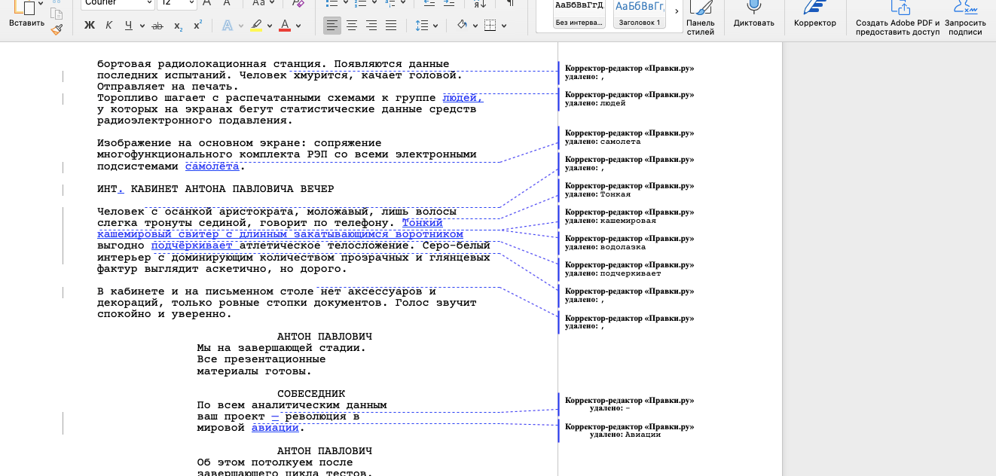996x476 pixels.
Task: Click the Вставить paste icon
Action: click(24, 8)
